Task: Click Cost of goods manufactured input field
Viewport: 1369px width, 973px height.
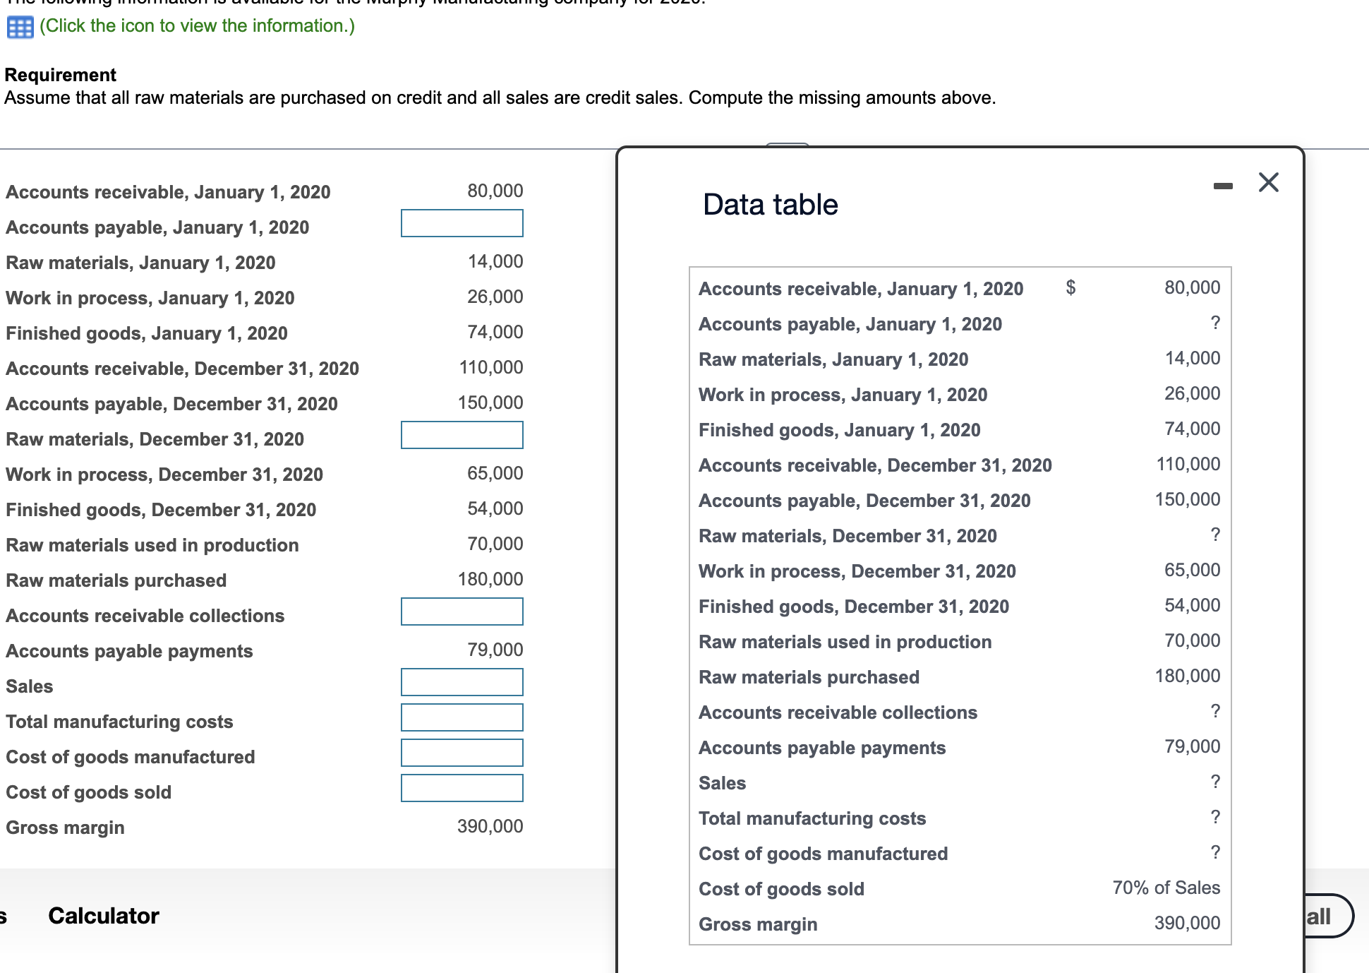Action: coord(462,753)
